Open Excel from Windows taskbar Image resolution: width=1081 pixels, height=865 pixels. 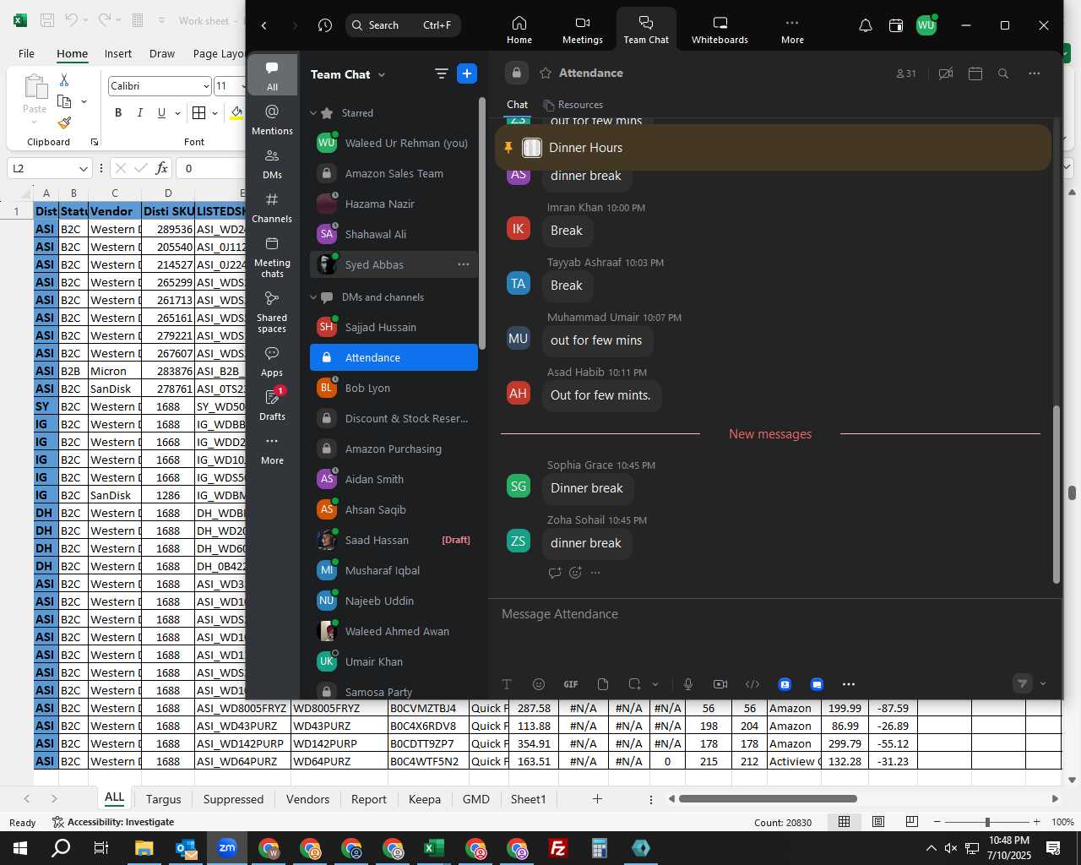(433, 848)
